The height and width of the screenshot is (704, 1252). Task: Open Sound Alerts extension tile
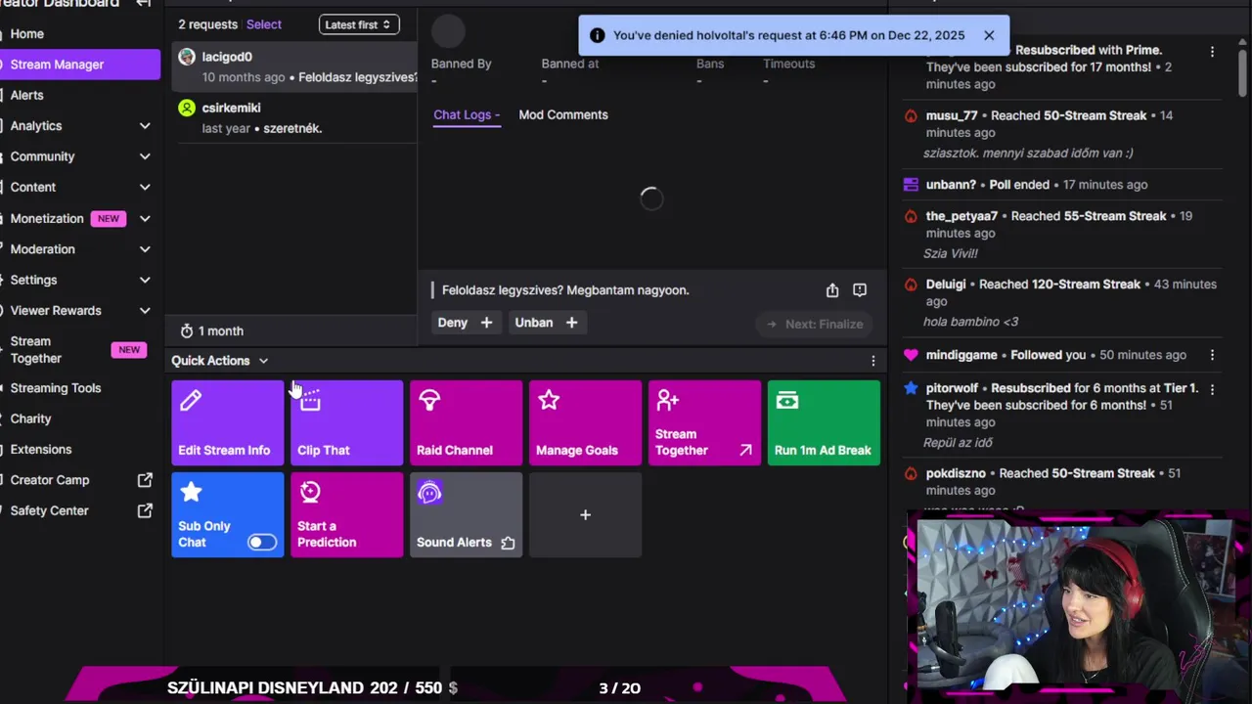coord(466,514)
